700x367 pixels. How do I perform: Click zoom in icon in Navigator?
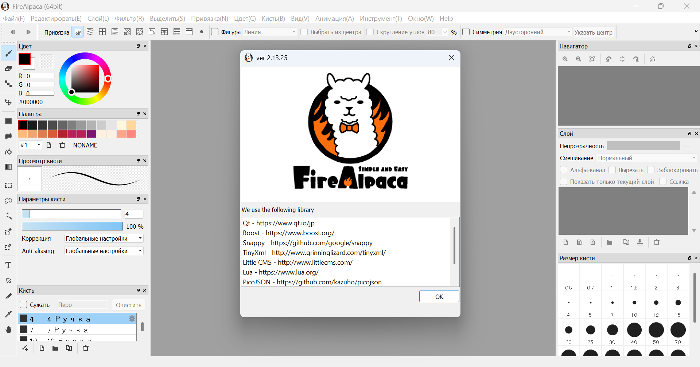[x=565, y=59]
